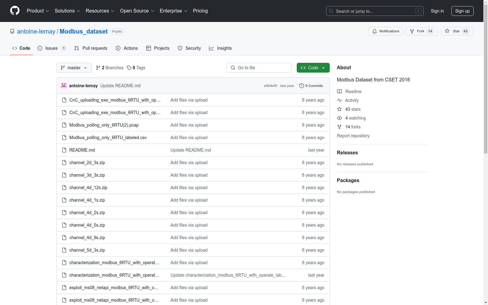
Task: Open the GitHub homepage logo
Action: 15,11
